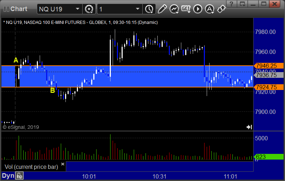Open the help question mark button
Screen dimensions: 285x181
(x=231, y=4)
